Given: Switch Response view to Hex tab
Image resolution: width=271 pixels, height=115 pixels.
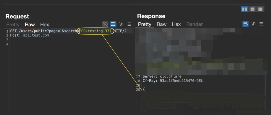Looking at the screenshot, I should tap(176, 24).
